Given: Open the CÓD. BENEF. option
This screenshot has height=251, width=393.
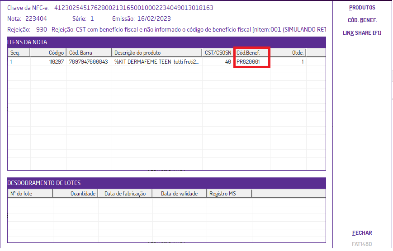Looking at the screenshot, I should tap(362, 20).
